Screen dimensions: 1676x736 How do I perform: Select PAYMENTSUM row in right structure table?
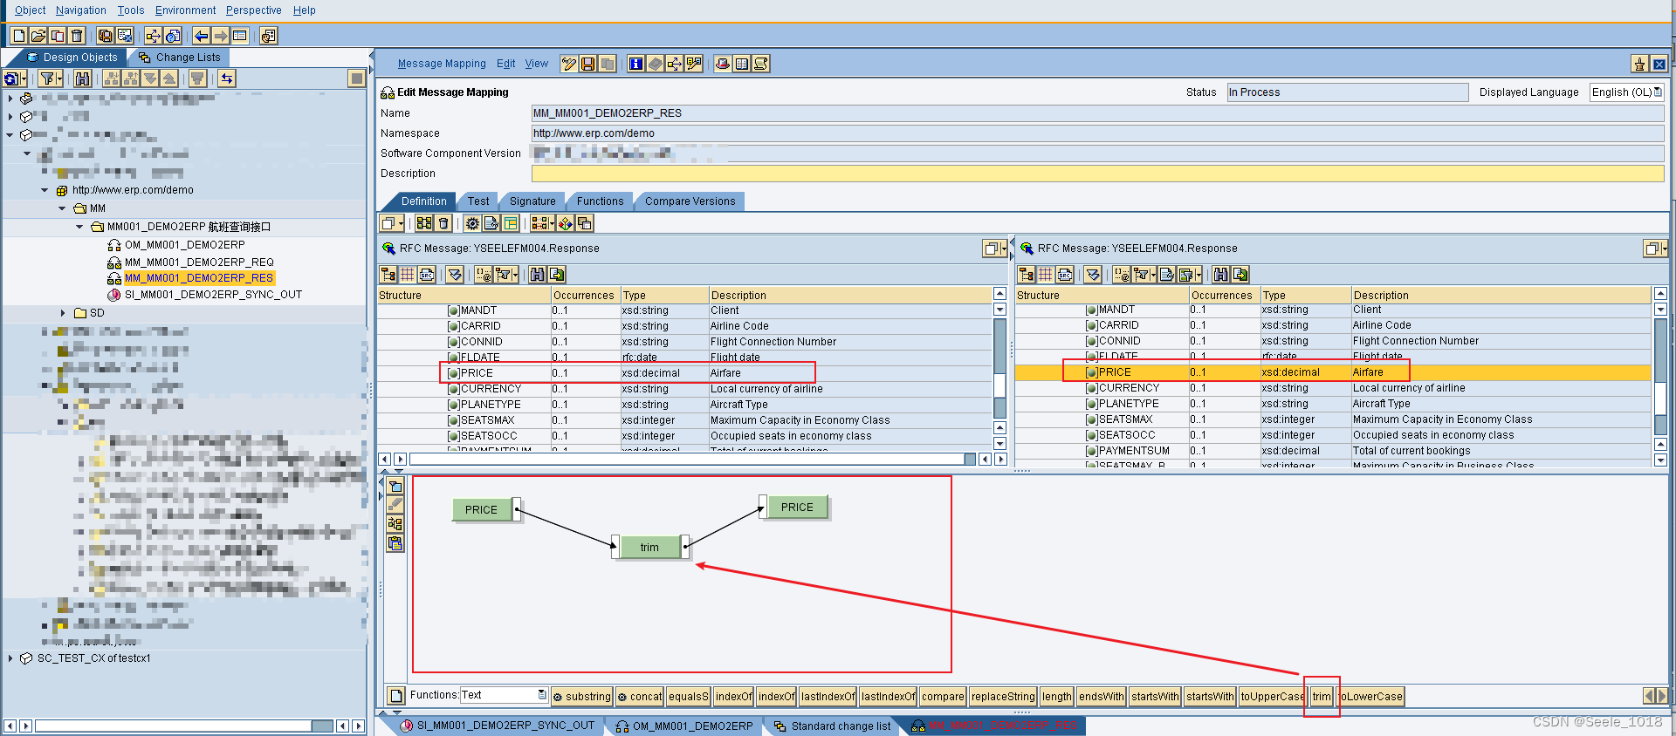pyautogui.click(x=1333, y=451)
